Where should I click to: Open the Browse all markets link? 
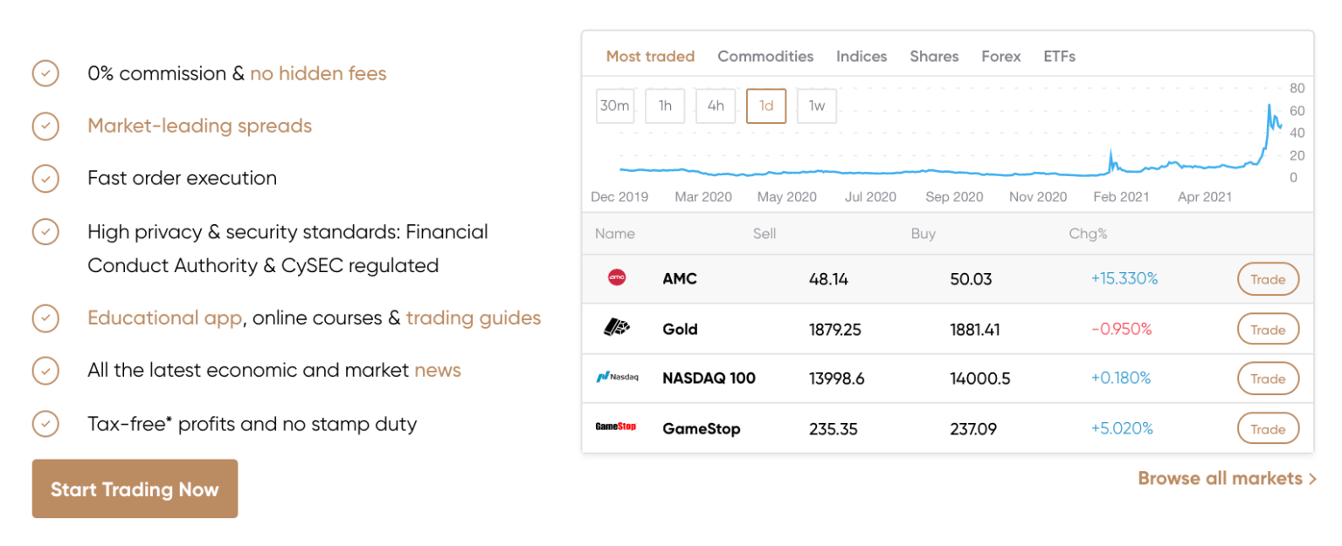pyautogui.click(x=1226, y=478)
